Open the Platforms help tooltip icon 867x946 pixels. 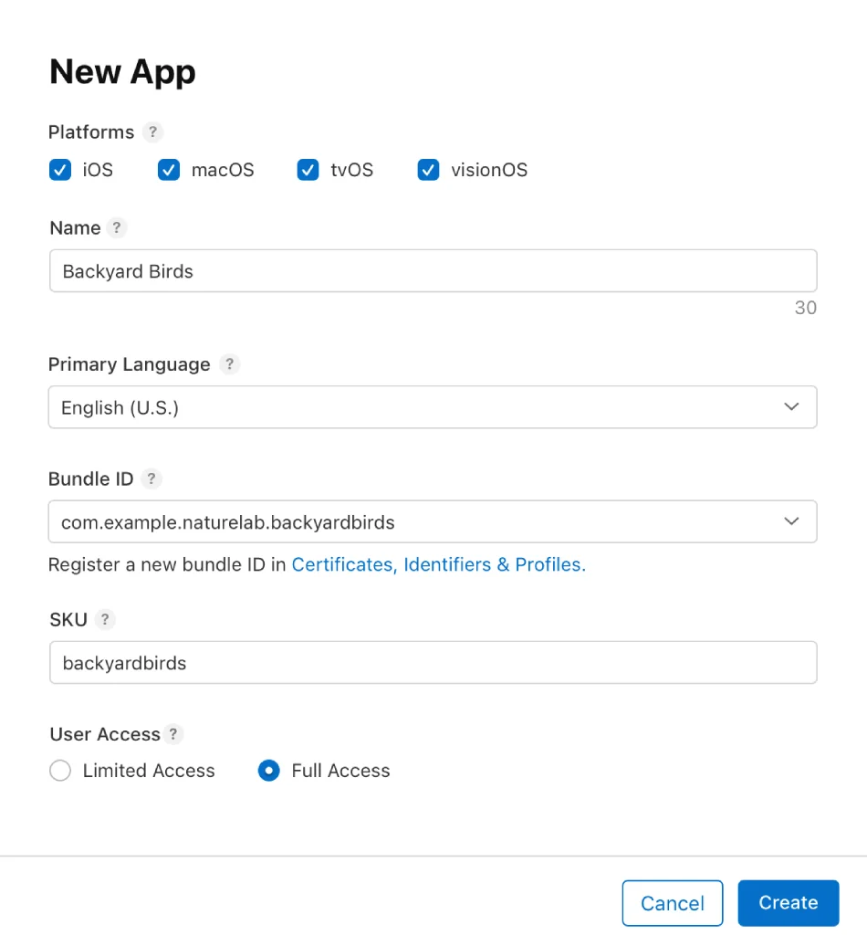click(151, 132)
